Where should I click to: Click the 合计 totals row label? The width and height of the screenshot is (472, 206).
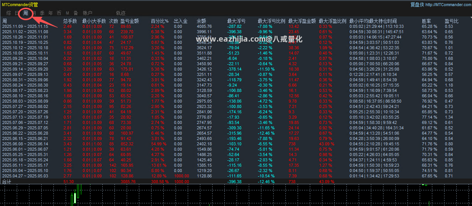click(x=7, y=182)
